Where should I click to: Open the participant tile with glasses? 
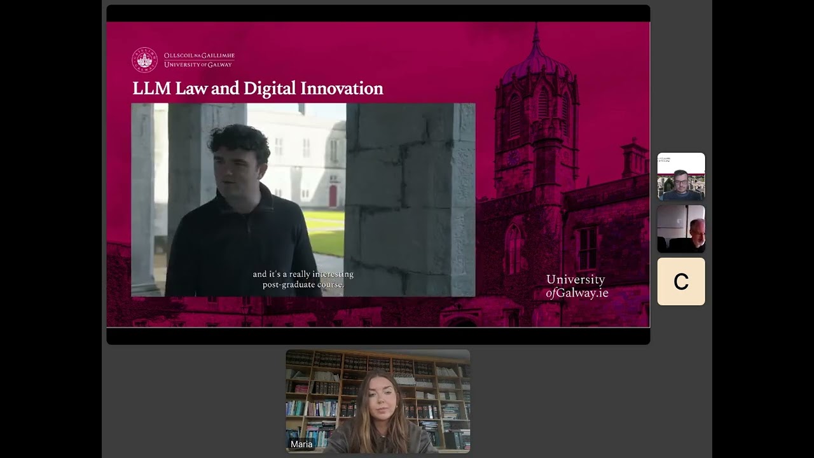pos(681,177)
